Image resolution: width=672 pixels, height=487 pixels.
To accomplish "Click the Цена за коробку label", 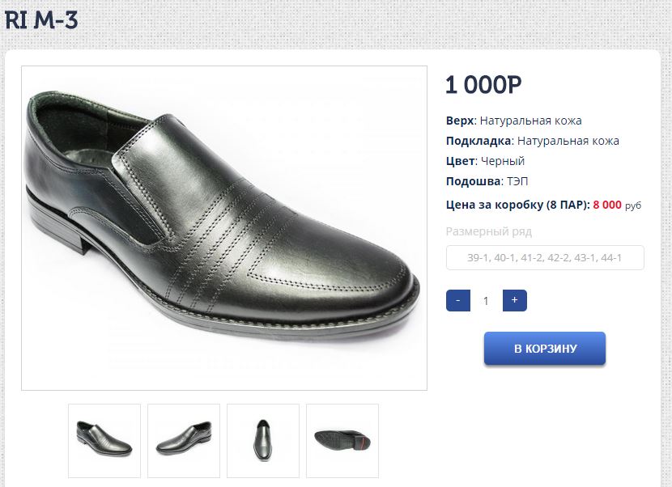I will (517, 205).
